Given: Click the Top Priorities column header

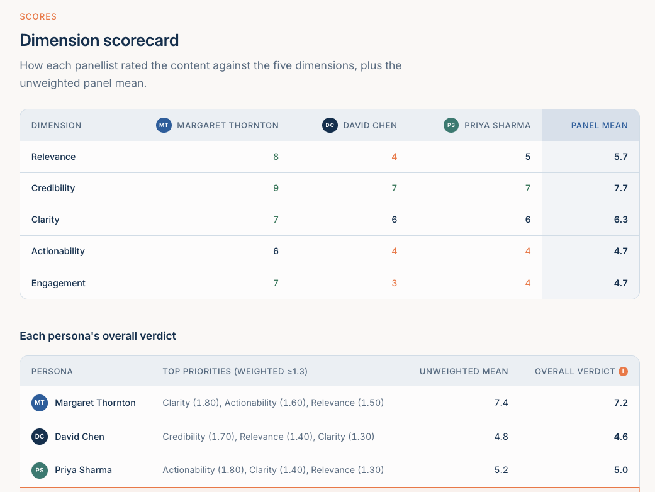Looking at the screenshot, I should pos(235,371).
